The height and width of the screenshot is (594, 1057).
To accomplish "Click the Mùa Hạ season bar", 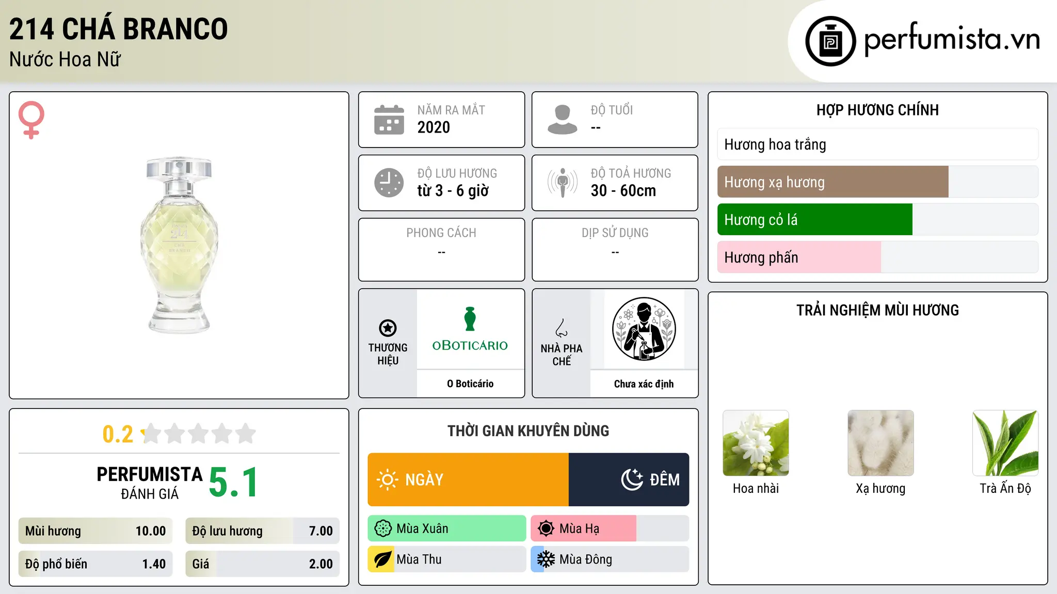I will pos(610,529).
